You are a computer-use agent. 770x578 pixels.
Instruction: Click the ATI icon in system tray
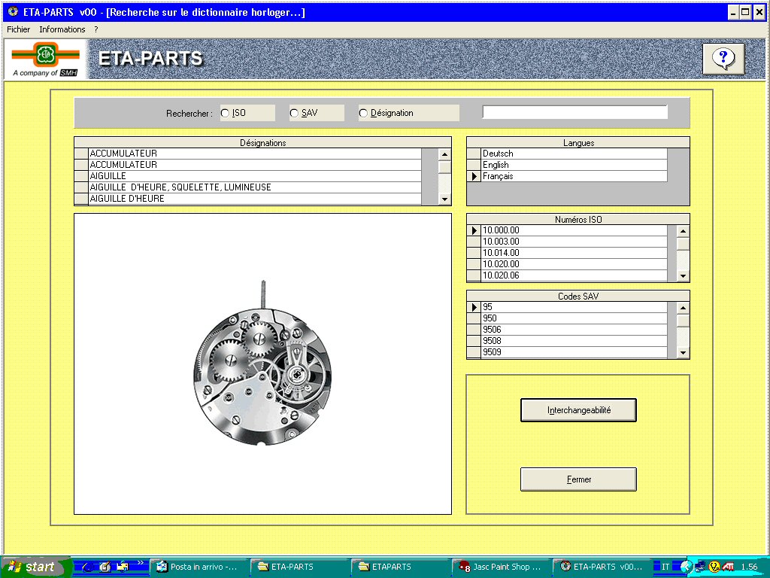(x=728, y=567)
